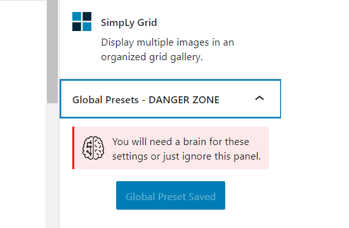
Task: Click the top-left light blue square of the grid icon
Action: [x=77, y=16]
